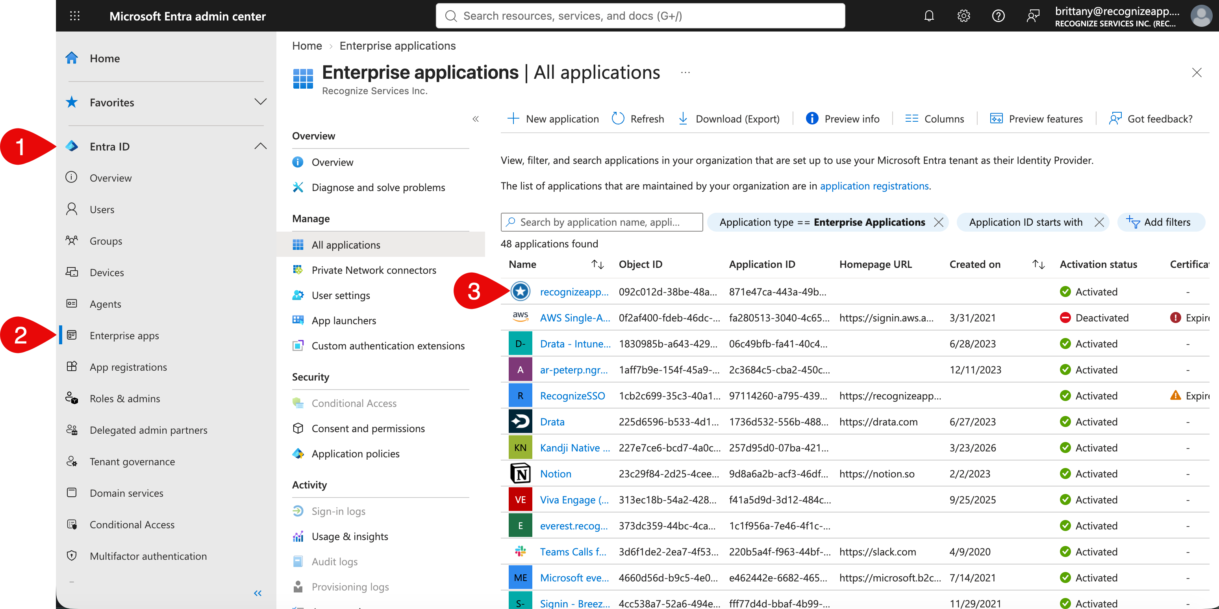1219x609 pixels.
Task: Click the feedback person icon in header
Action: [1032, 16]
